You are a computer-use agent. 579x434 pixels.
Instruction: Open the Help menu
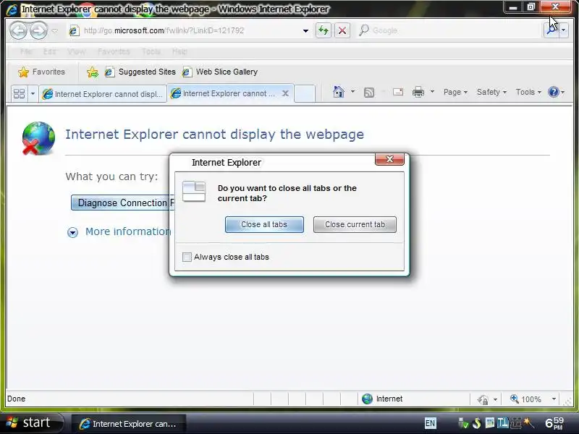pos(179,51)
